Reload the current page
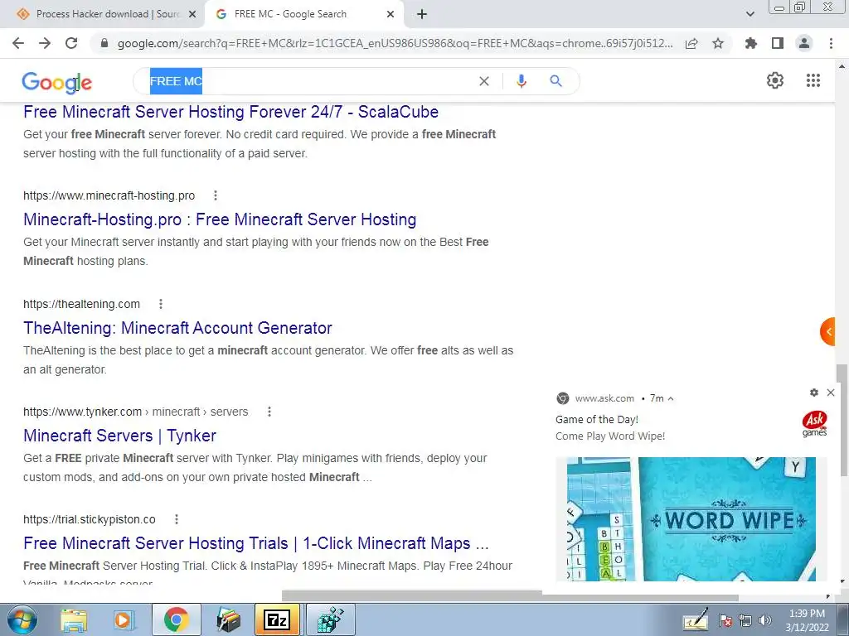849x636 pixels. [x=71, y=43]
